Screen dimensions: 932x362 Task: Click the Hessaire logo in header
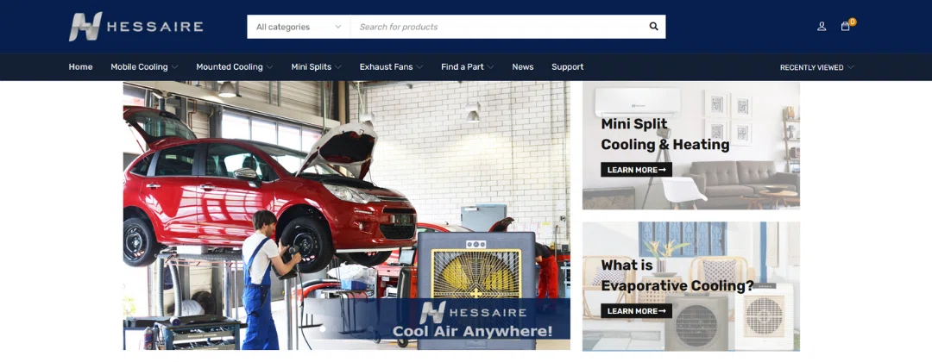point(136,27)
